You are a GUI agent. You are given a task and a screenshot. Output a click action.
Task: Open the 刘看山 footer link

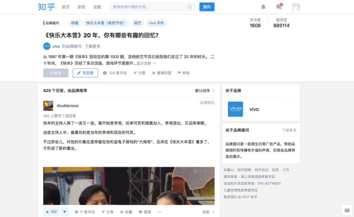click(x=228, y=170)
